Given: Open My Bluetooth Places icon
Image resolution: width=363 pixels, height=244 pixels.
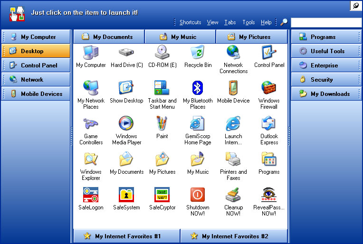Looking at the screenshot, I should coord(198,88).
